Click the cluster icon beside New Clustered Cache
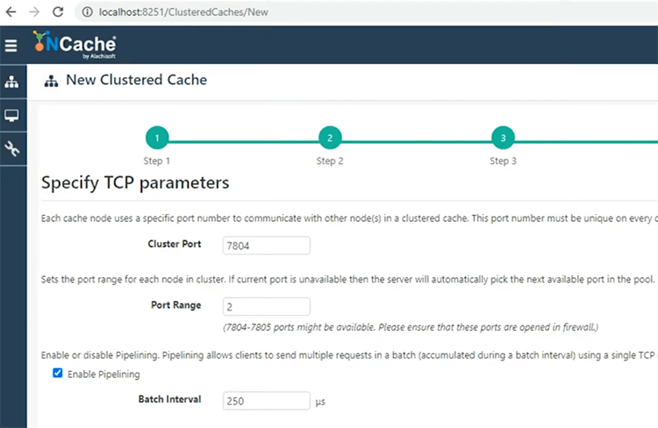This screenshot has width=658, height=428. tap(51, 81)
